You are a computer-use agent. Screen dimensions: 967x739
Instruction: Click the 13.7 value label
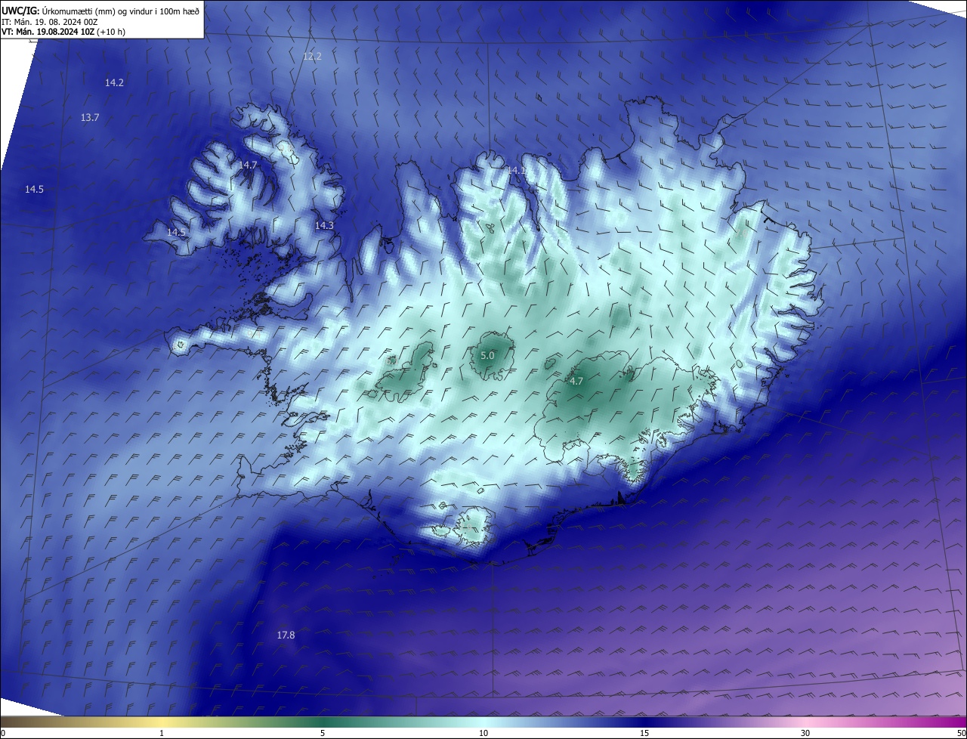[x=90, y=118]
